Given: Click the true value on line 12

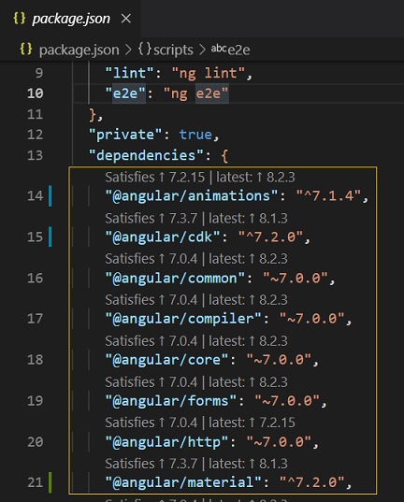Looking at the screenshot, I should pyautogui.click(x=195, y=135).
